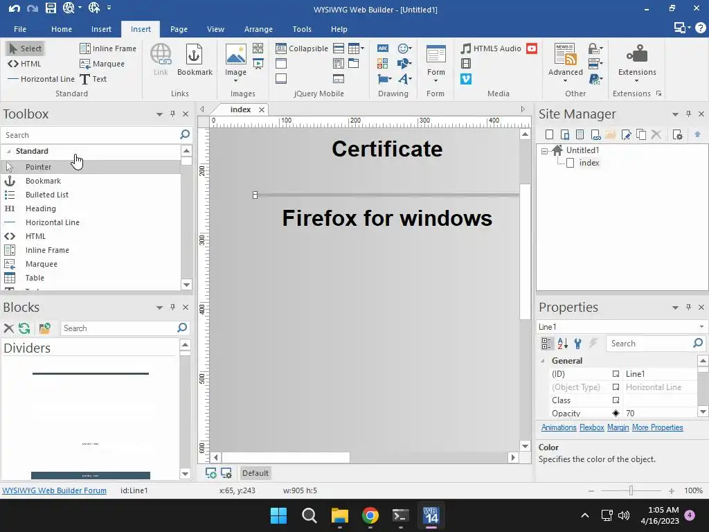Click the Save icon in the title bar
This screenshot has width=709, height=532.
[51, 8]
